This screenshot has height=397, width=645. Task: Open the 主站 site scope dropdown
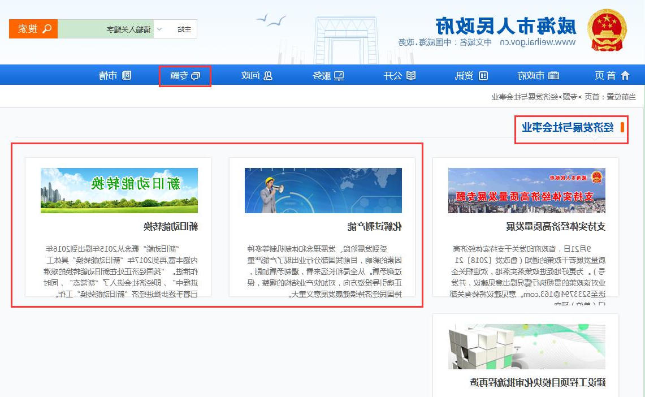click(175, 29)
